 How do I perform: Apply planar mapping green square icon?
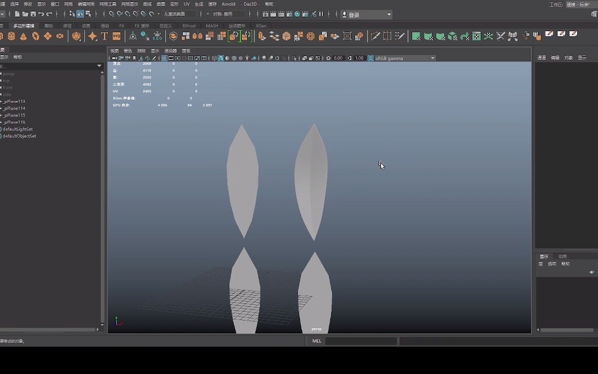pos(416,36)
